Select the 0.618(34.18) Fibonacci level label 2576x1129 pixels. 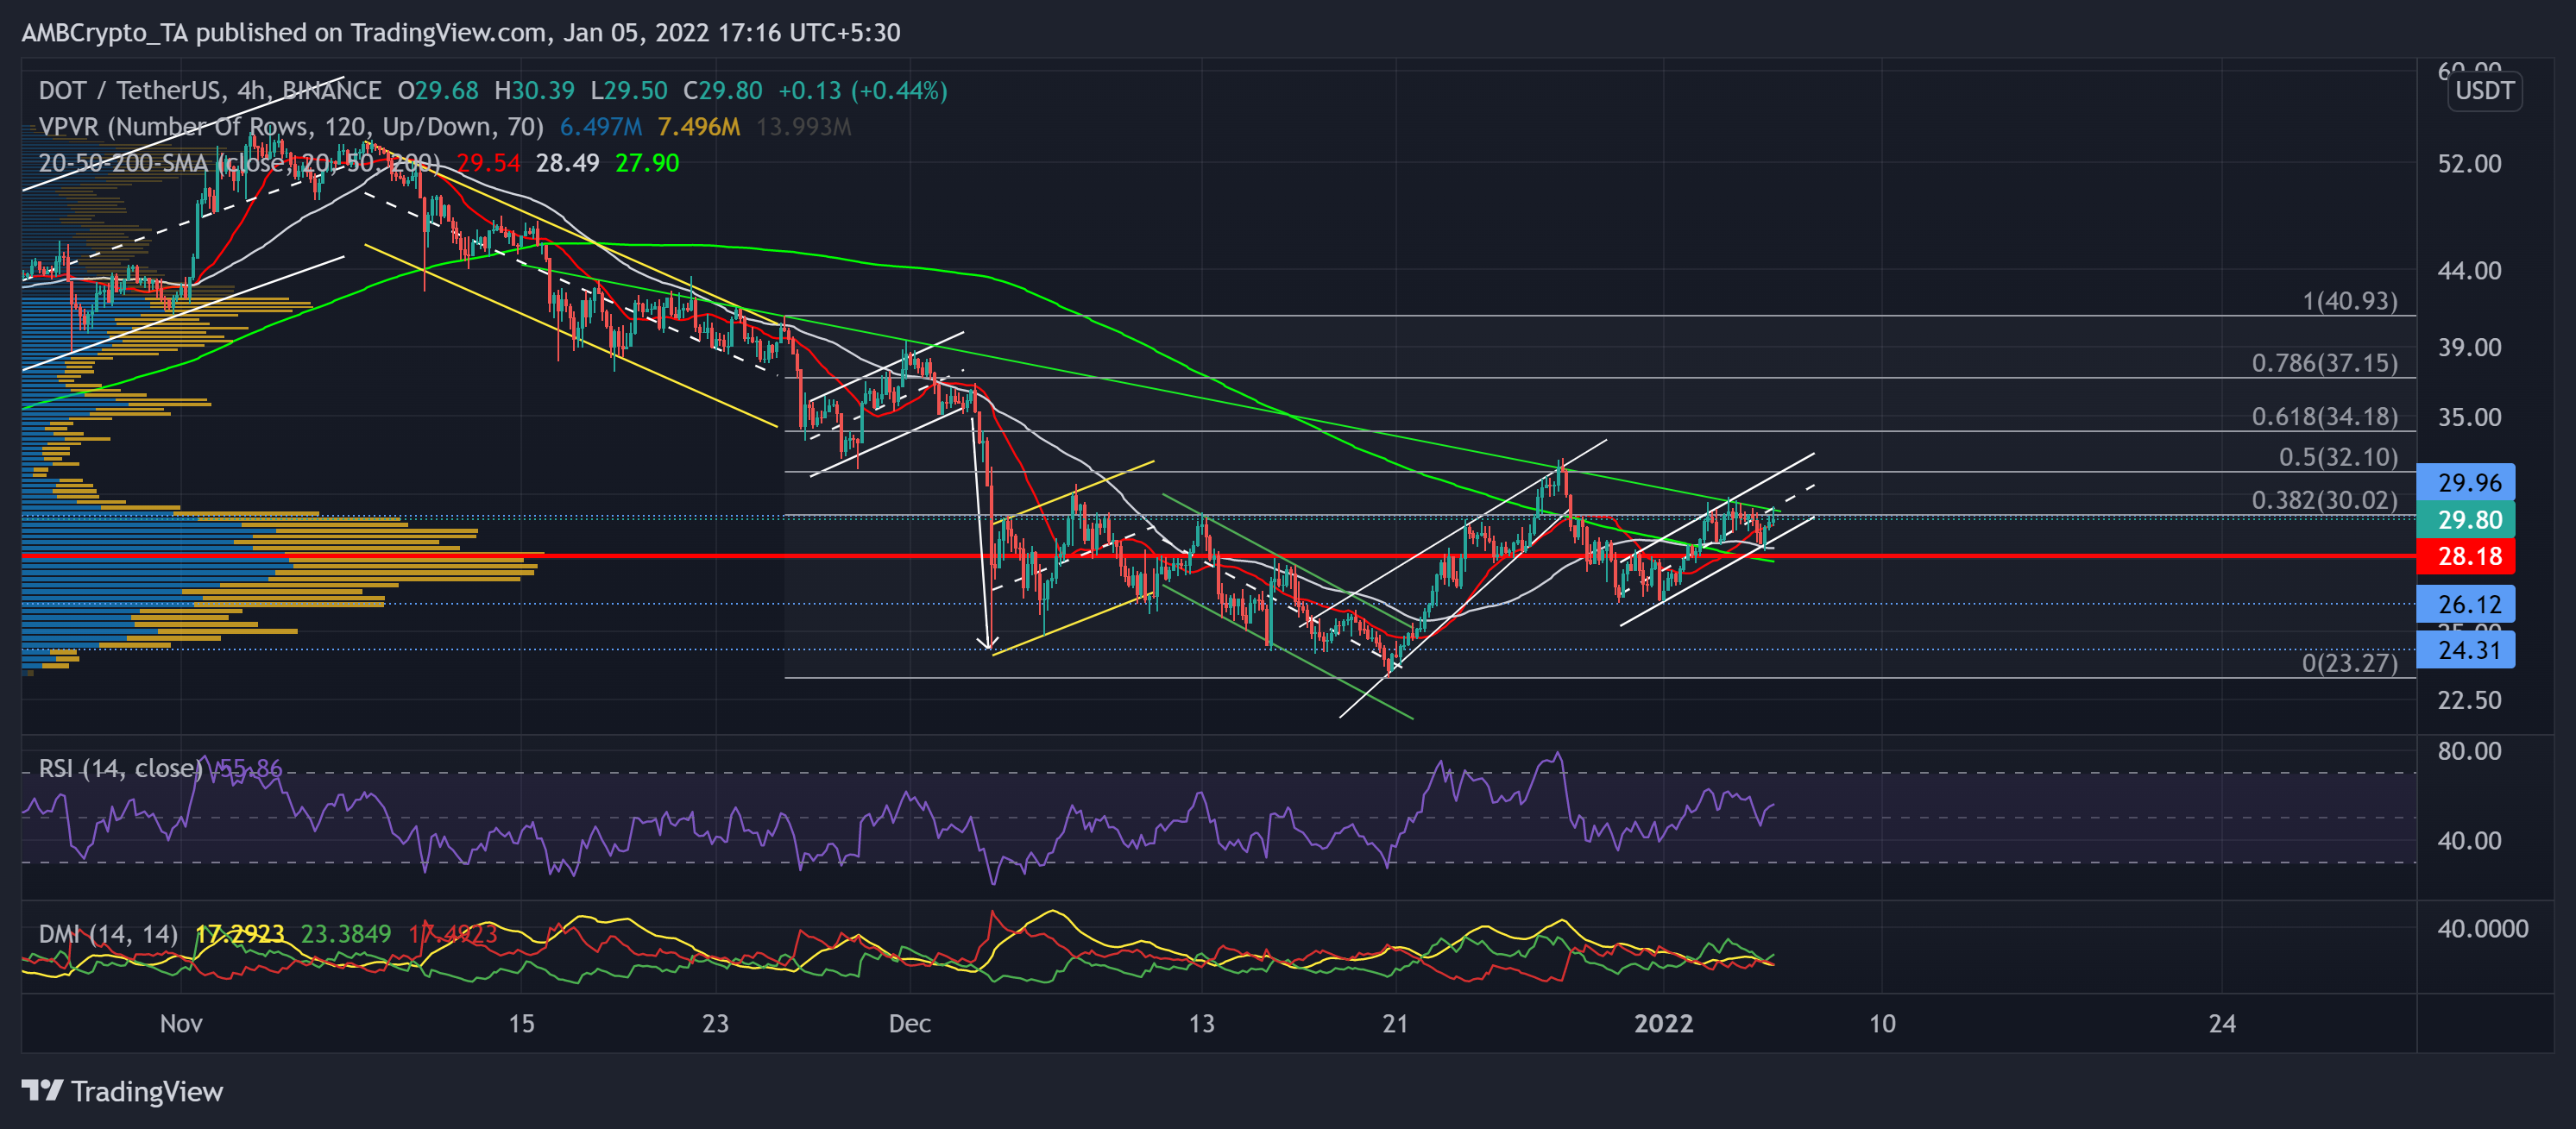point(2323,416)
